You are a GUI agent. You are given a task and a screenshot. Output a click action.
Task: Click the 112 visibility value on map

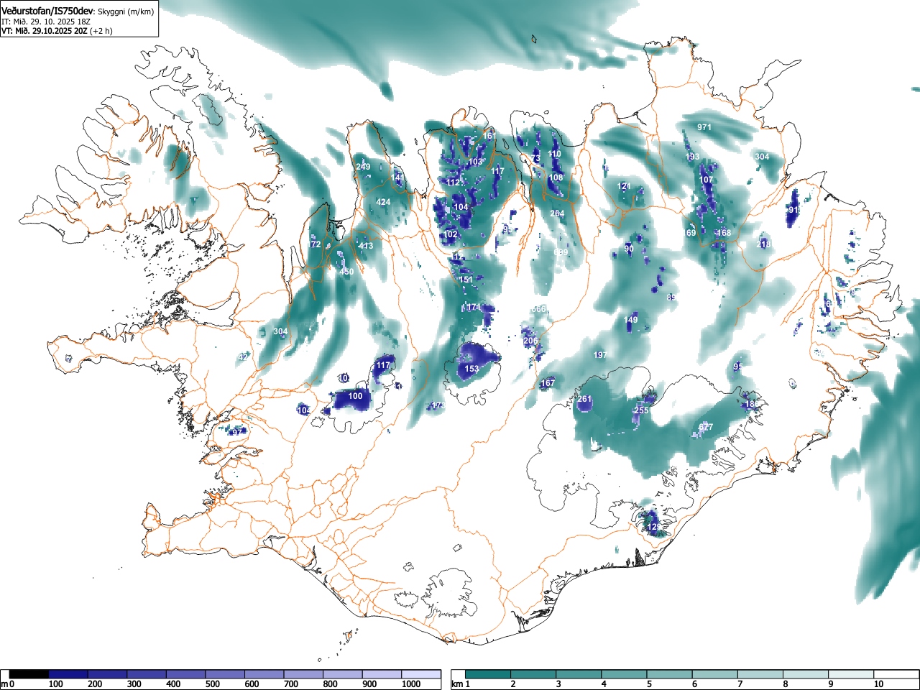pyautogui.click(x=453, y=183)
